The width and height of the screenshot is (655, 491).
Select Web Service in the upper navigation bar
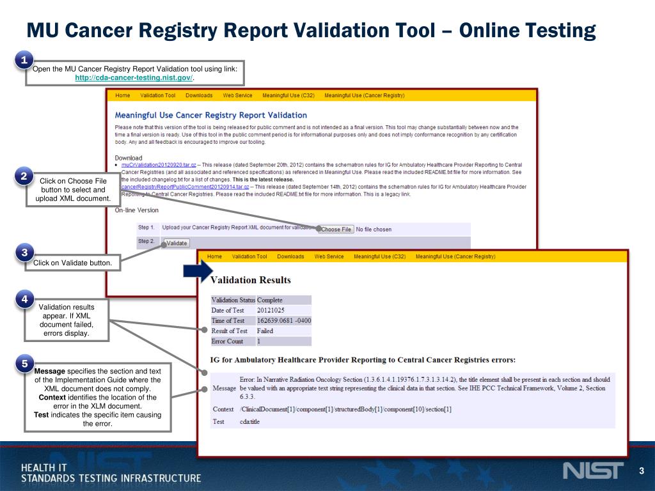(237, 95)
